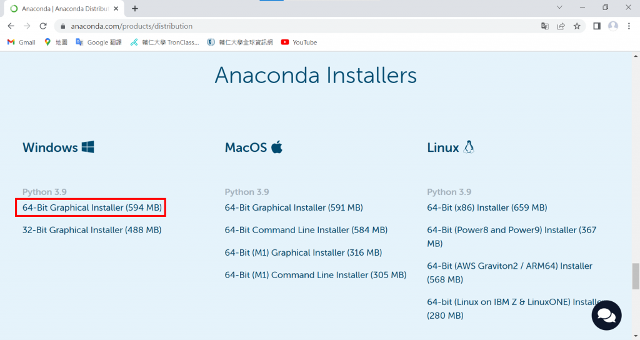Open YouTube bookmark
Viewport: 640px width, 340px height.
tap(299, 42)
